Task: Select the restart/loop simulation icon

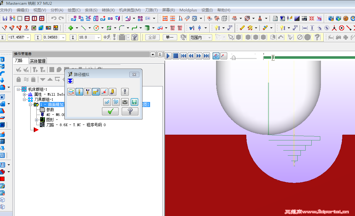Action: click(71, 91)
